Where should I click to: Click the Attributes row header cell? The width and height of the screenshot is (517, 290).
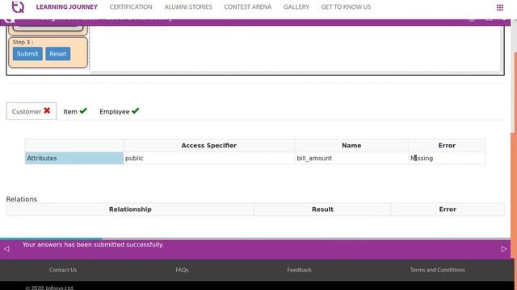(74, 158)
